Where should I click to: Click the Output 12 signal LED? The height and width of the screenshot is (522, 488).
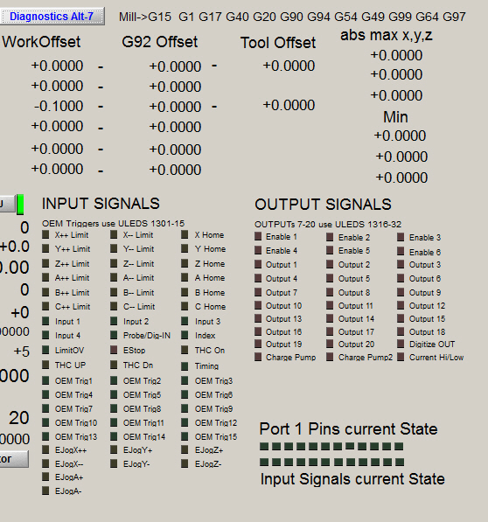pyautogui.click(x=401, y=305)
